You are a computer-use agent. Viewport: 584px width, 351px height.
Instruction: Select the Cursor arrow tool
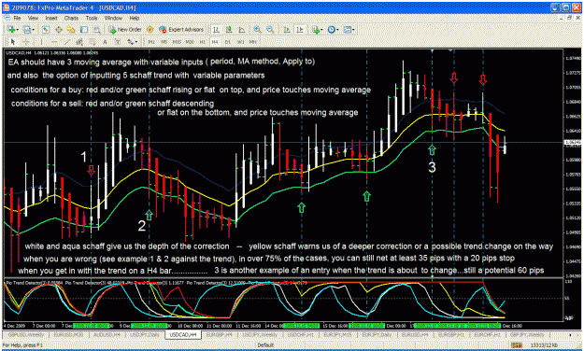13,42
